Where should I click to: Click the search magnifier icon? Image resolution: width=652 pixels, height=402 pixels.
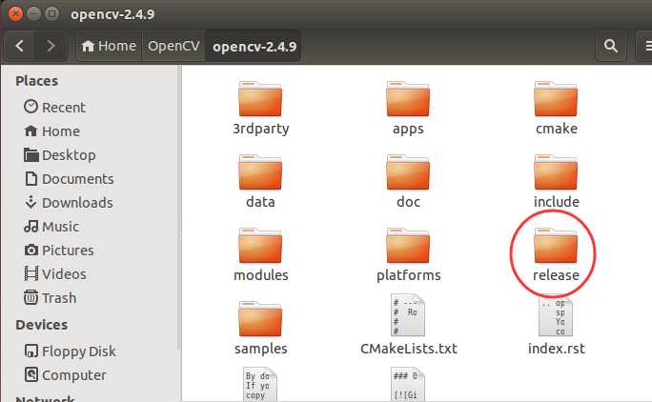[610, 46]
